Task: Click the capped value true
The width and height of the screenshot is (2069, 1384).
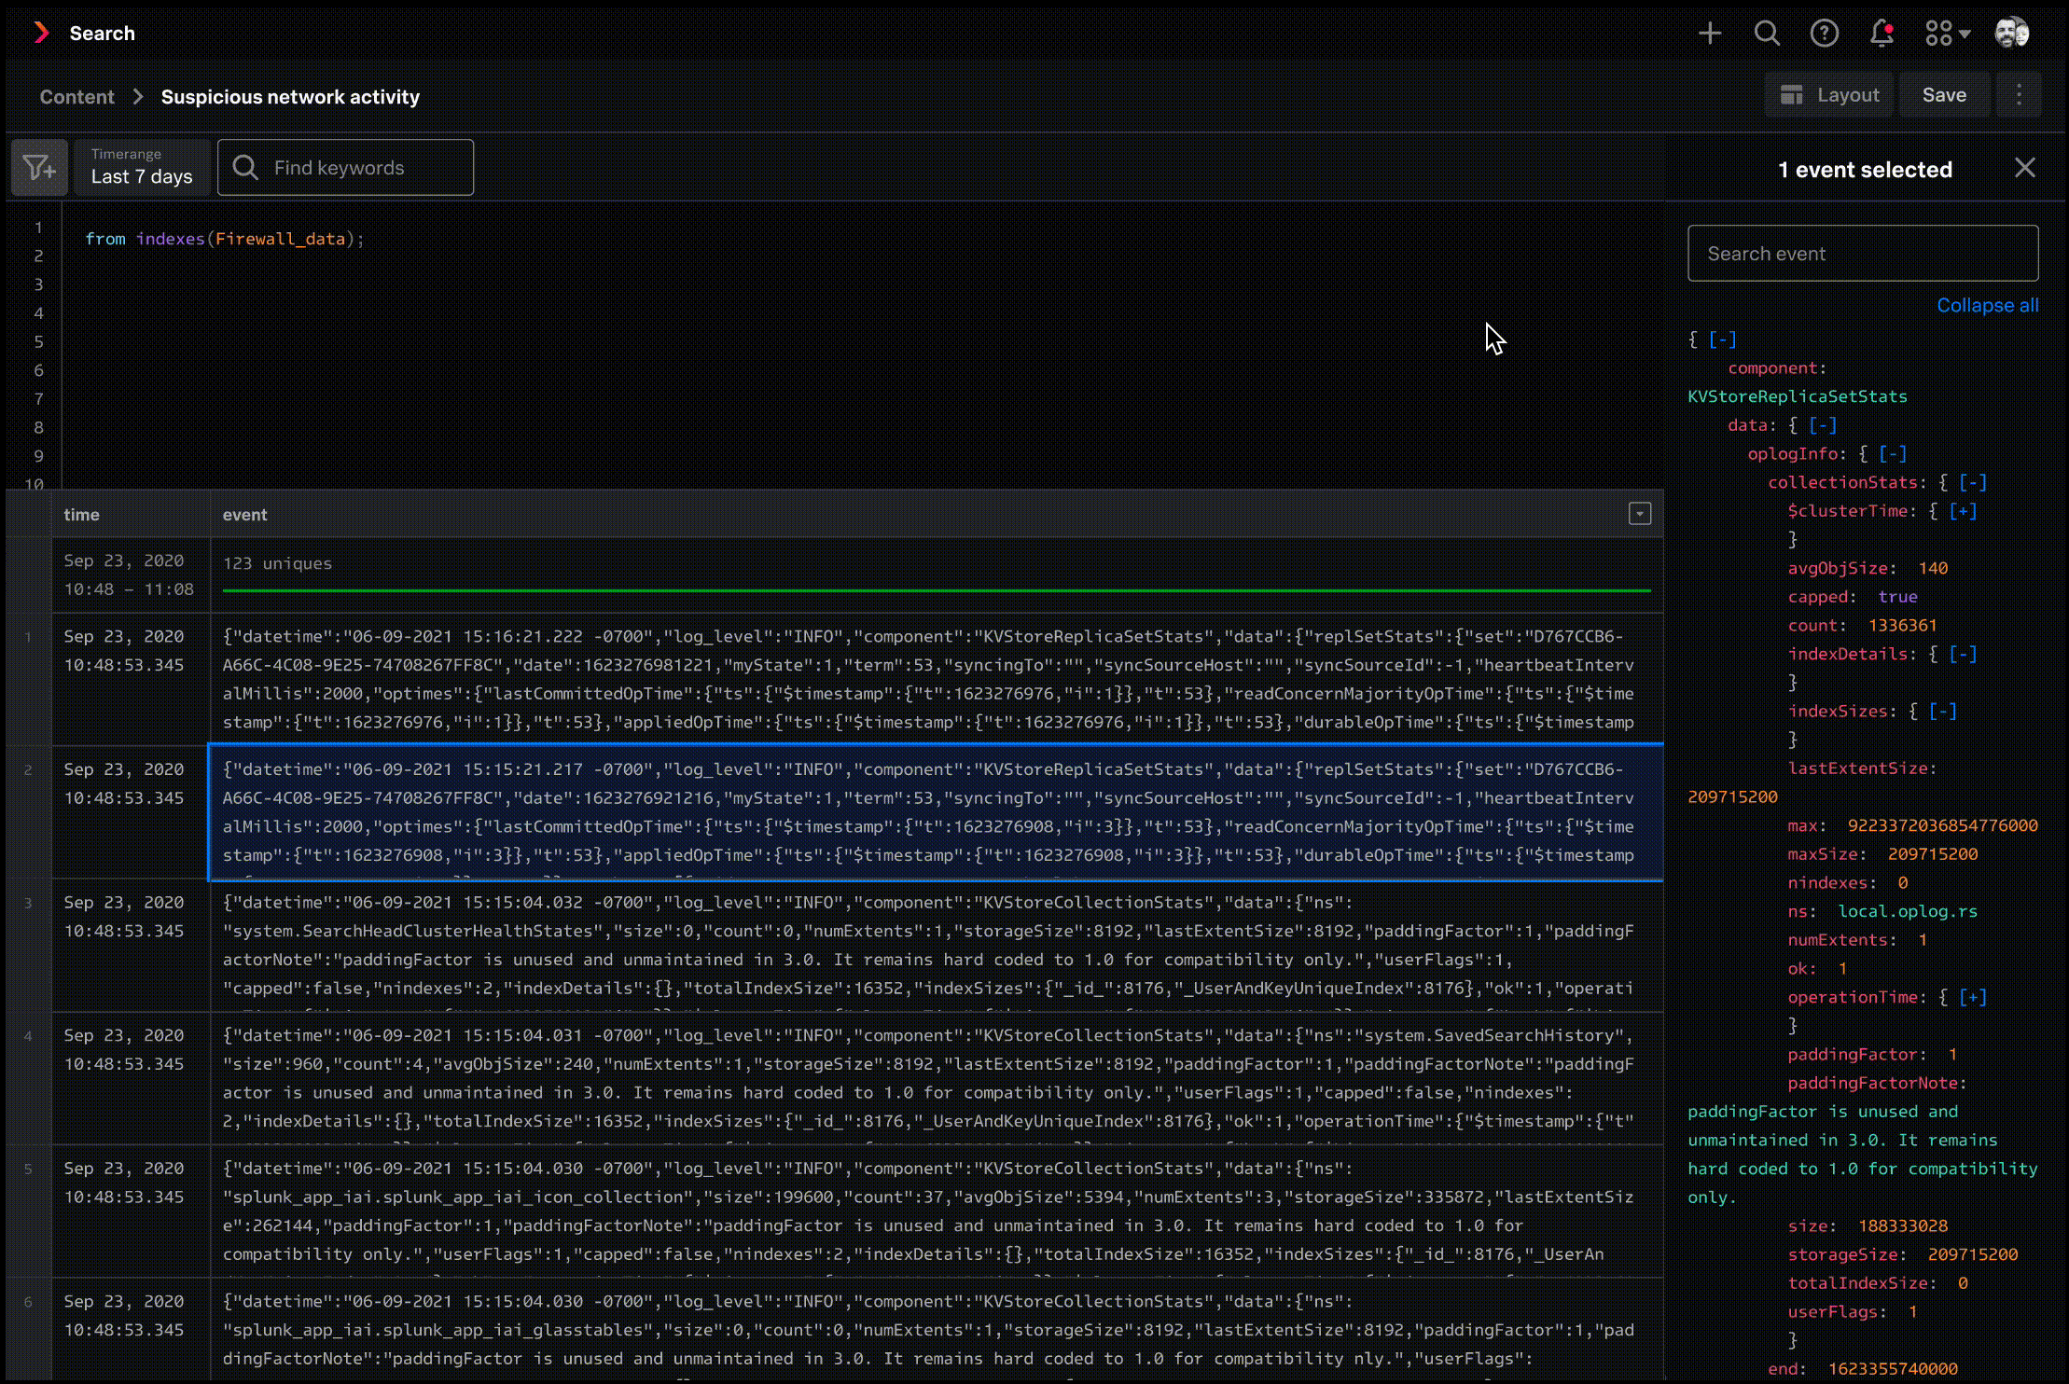Action: coord(1897,597)
